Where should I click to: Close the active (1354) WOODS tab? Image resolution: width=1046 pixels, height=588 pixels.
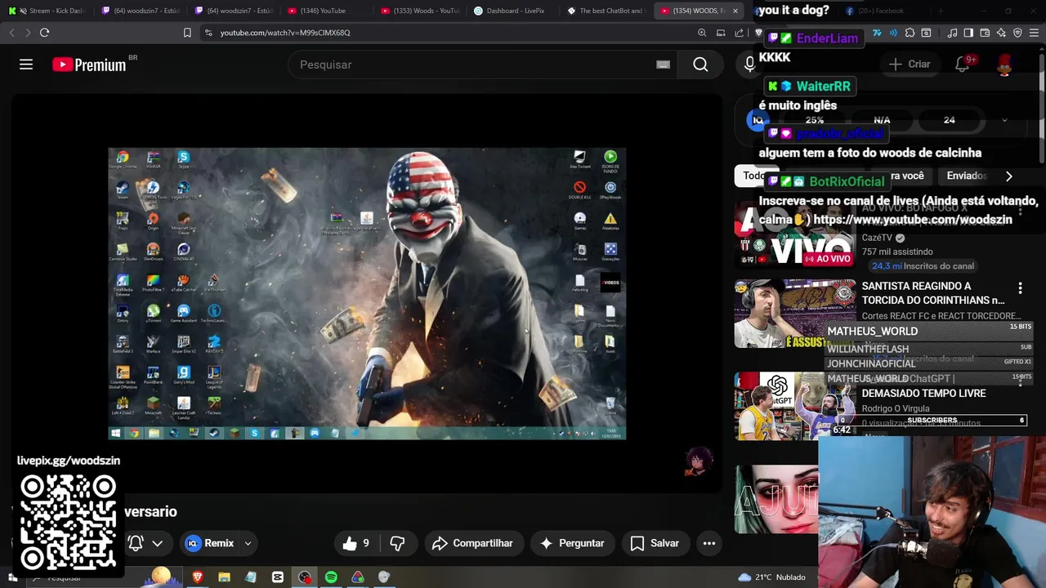click(735, 11)
